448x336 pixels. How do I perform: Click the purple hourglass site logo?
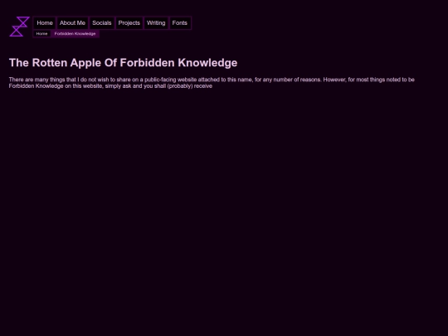19,27
